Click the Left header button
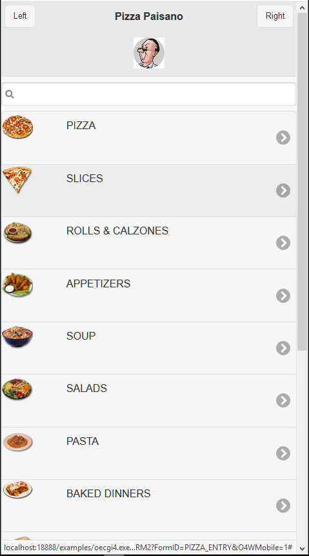309x556 pixels. 20,16
